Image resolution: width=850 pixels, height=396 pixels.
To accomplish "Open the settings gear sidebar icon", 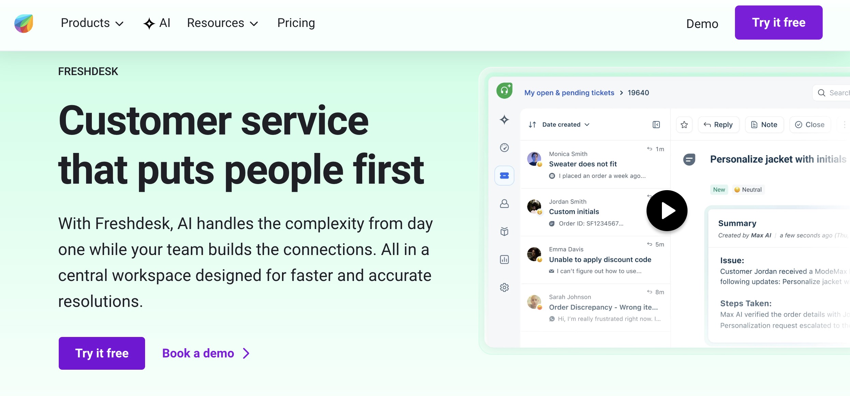I will [504, 287].
